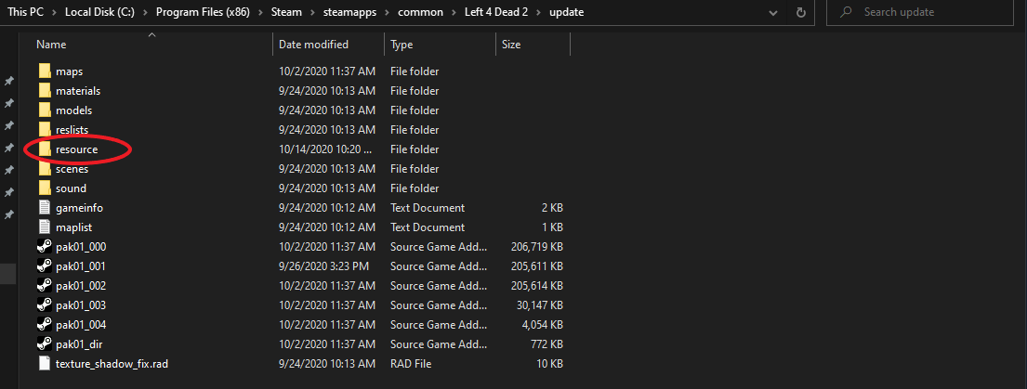This screenshot has width=1027, height=389.
Task: Select the sound folder icon
Action: 44,188
